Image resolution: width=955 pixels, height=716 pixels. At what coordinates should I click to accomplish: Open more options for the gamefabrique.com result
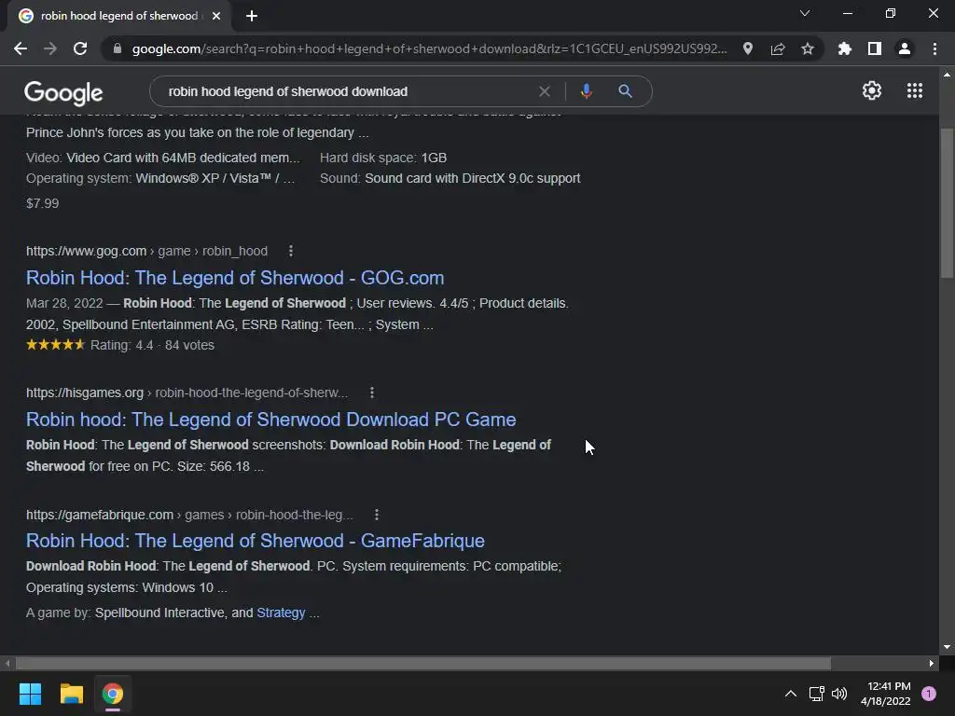(x=377, y=515)
